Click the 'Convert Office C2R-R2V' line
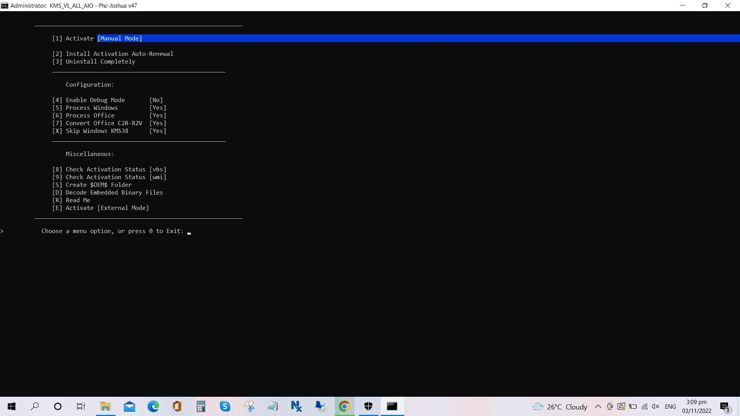The width and height of the screenshot is (740, 416). coord(97,123)
